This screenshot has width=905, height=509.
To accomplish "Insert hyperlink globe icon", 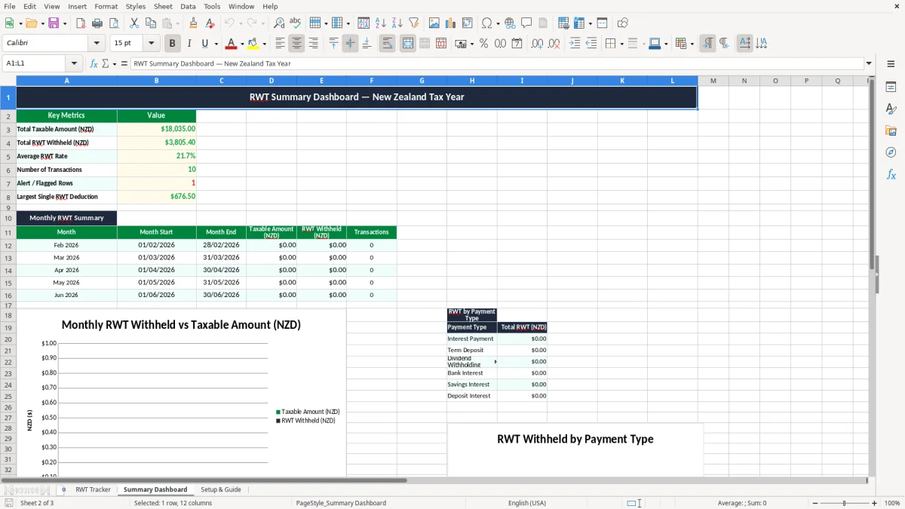I will tap(510, 23).
